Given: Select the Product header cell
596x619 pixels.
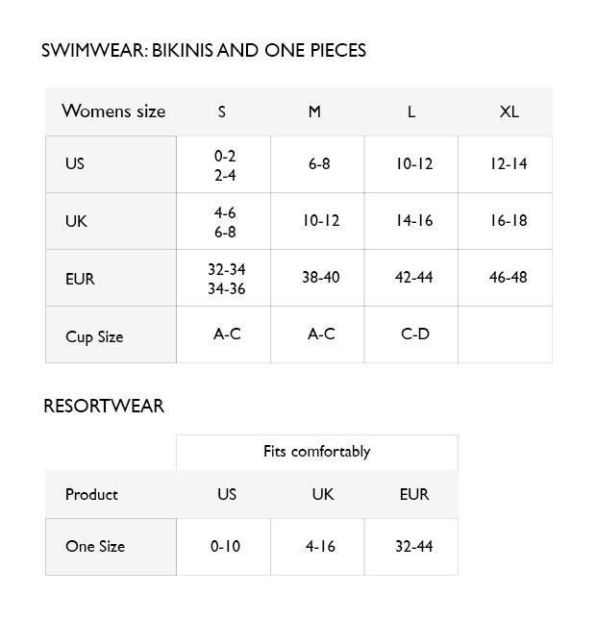Looking at the screenshot, I should pos(91,494).
